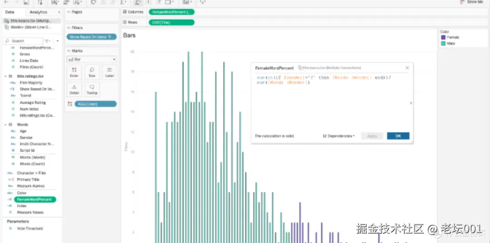Image resolution: width=490 pixels, height=243 pixels.
Task: Open the Size marks card
Action: 92,72
